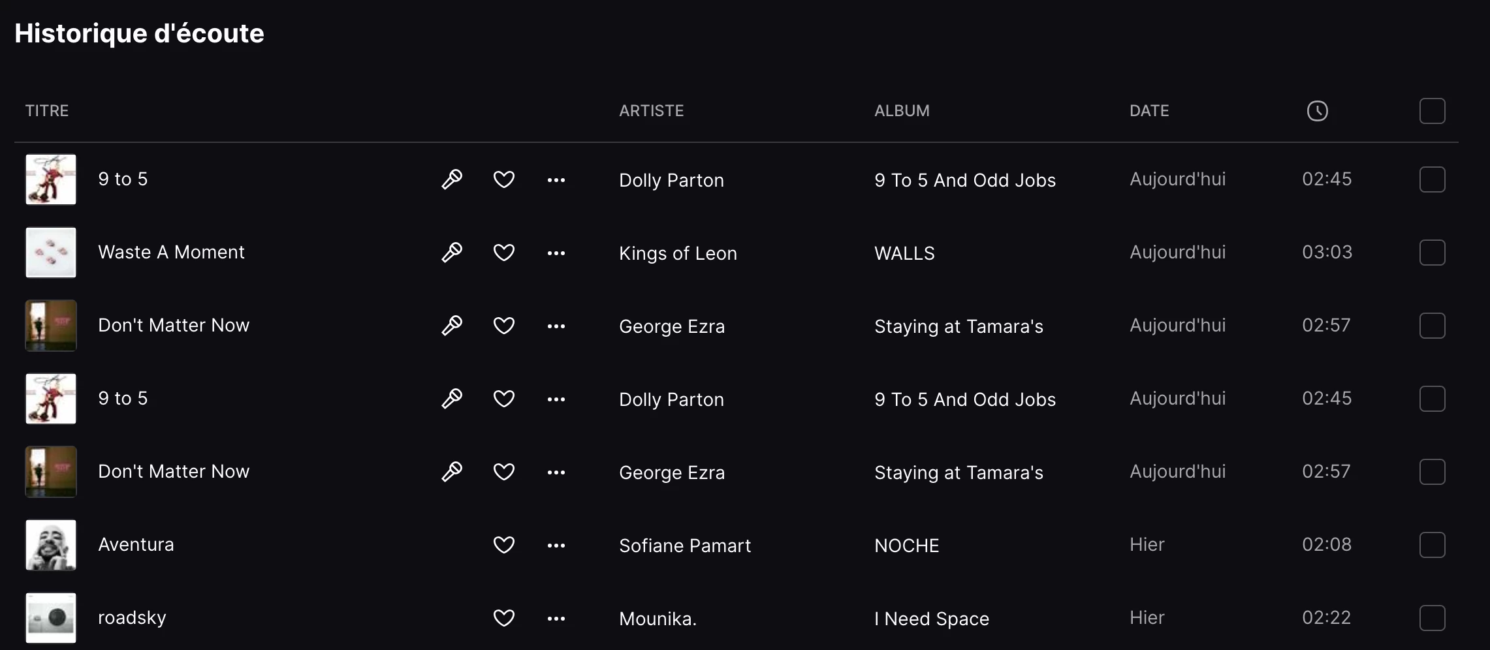Favorite the first Don't Matter Now track
1490x650 pixels.
tap(503, 326)
